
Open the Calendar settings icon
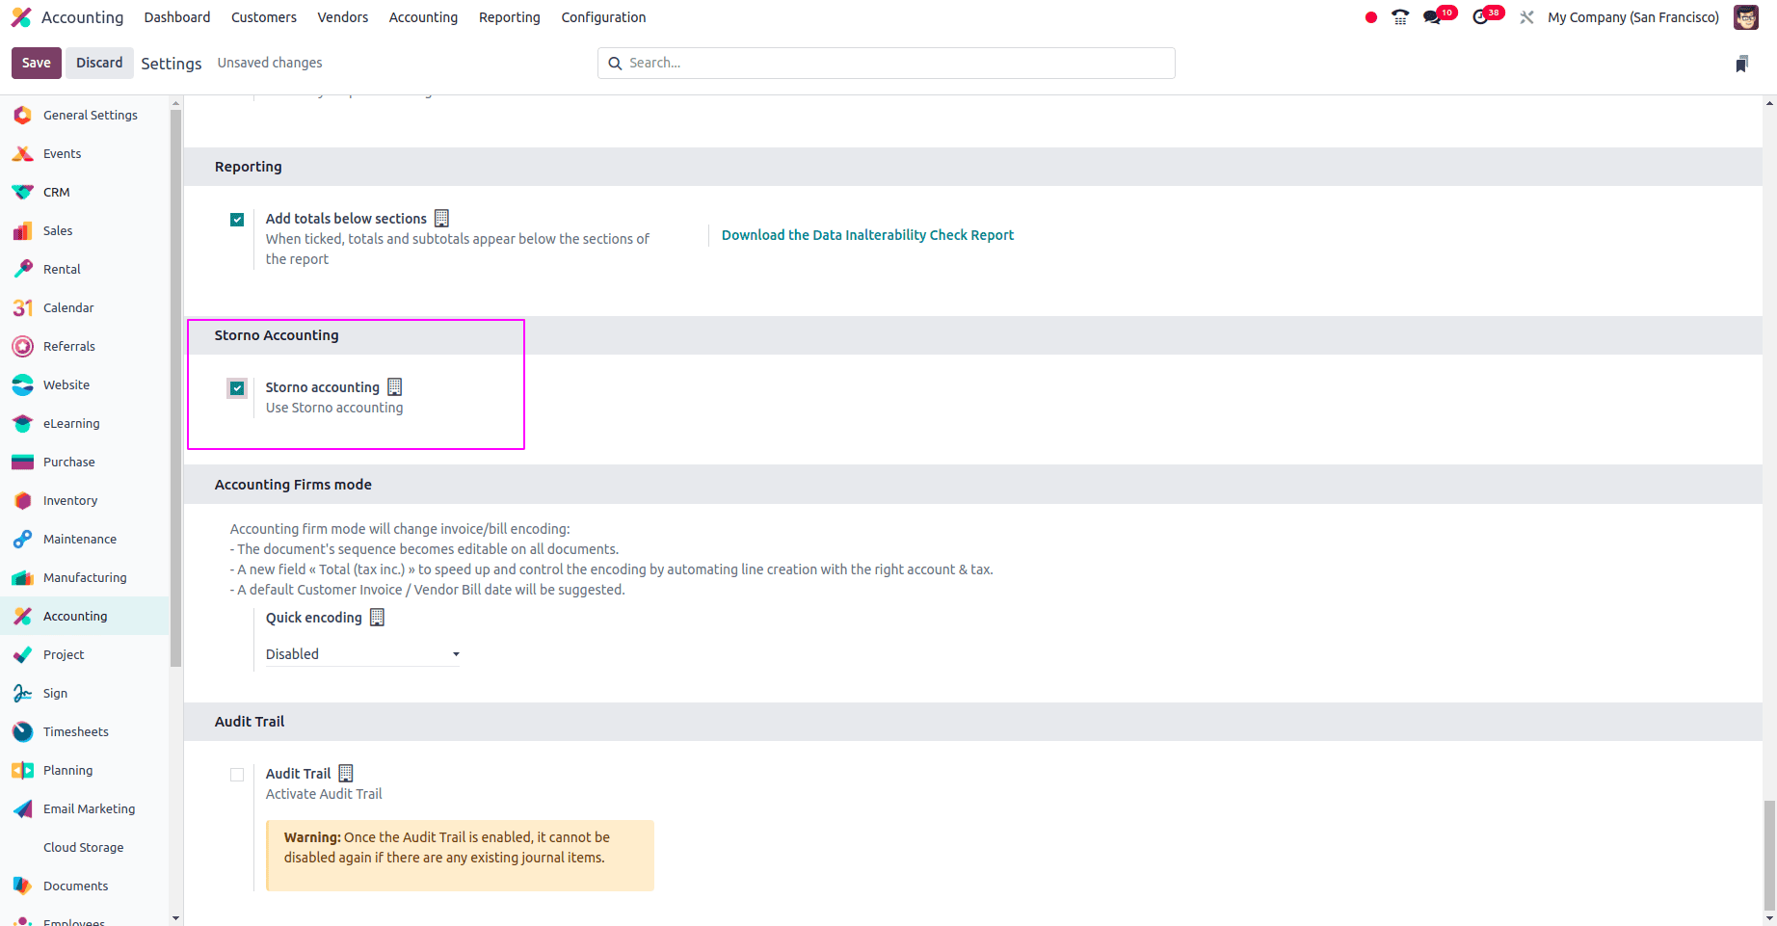[x=22, y=307]
